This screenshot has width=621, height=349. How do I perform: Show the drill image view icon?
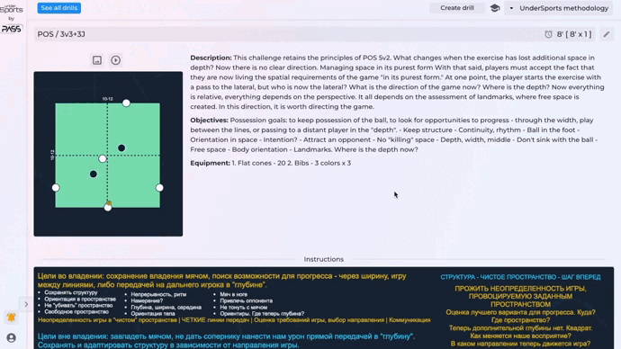(x=97, y=60)
